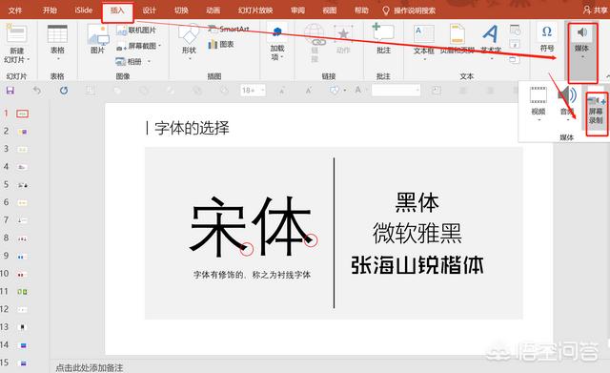Open the font size 18 box
This screenshot has width=610, height=373.
253,91
